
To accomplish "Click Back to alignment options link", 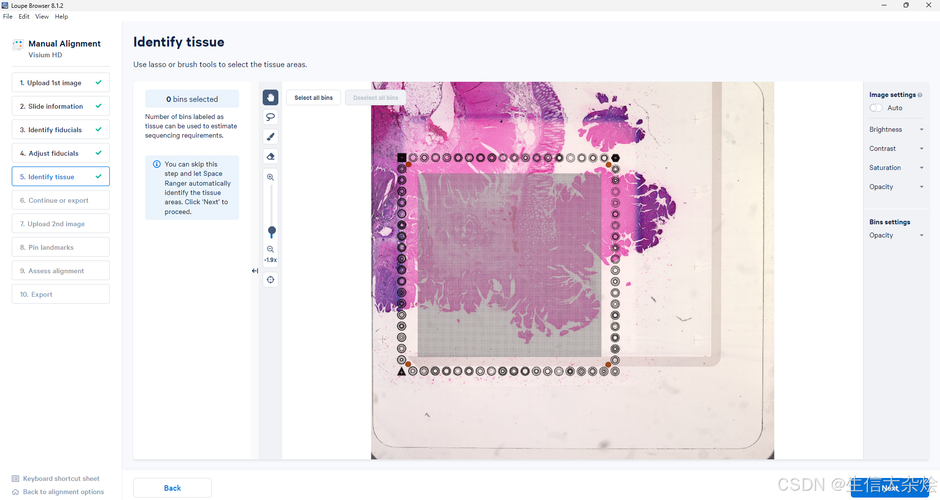I will coord(63,492).
